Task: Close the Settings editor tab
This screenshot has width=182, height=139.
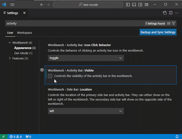Action: [24, 13]
